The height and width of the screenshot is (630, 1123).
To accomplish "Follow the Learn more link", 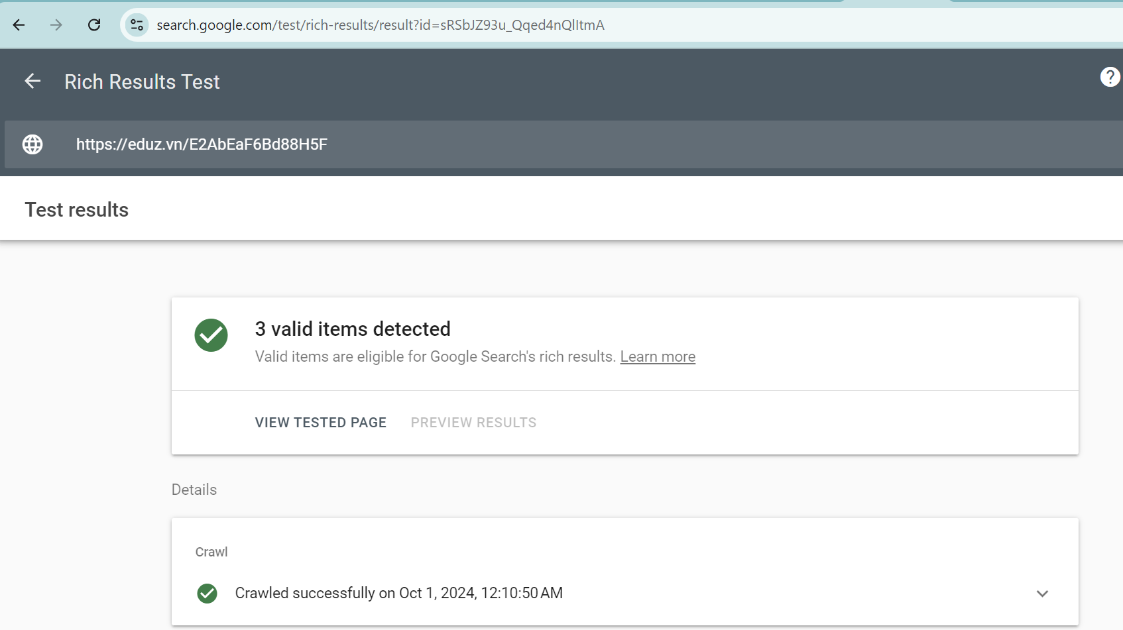I will click(658, 356).
